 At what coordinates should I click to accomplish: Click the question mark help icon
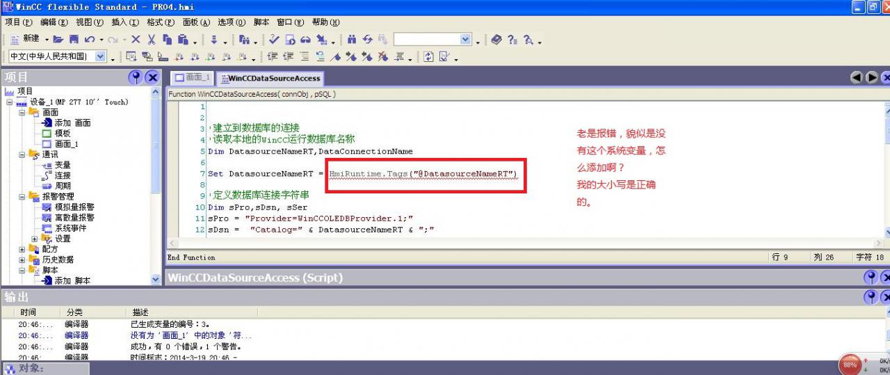click(512, 40)
